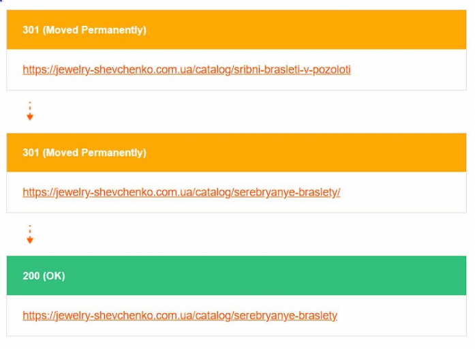Image resolution: width=475 pixels, height=349 pixels.
Task: Open the final serebryanye-braslety link under 200 OK
Action: tap(180, 316)
